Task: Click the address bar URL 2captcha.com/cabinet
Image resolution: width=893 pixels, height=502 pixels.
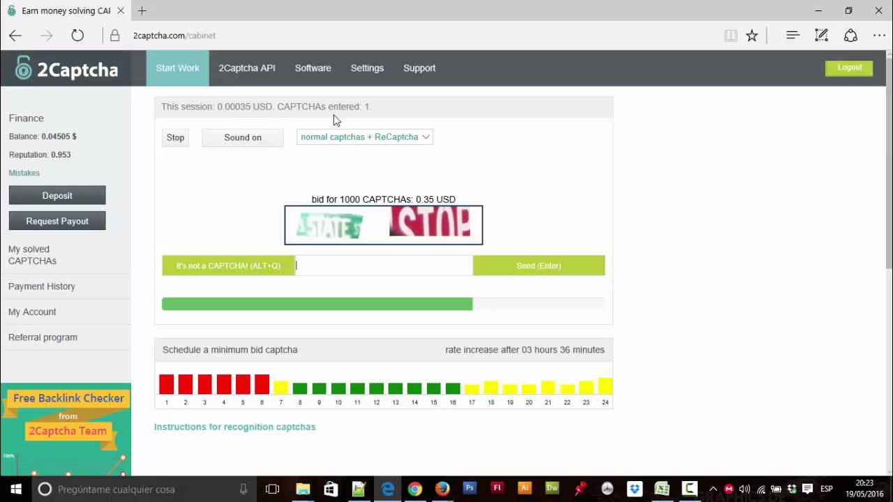Action: point(174,36)
